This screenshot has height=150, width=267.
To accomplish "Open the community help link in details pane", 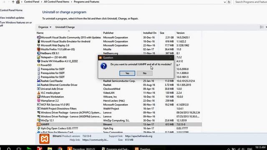I will click(96, 140).
